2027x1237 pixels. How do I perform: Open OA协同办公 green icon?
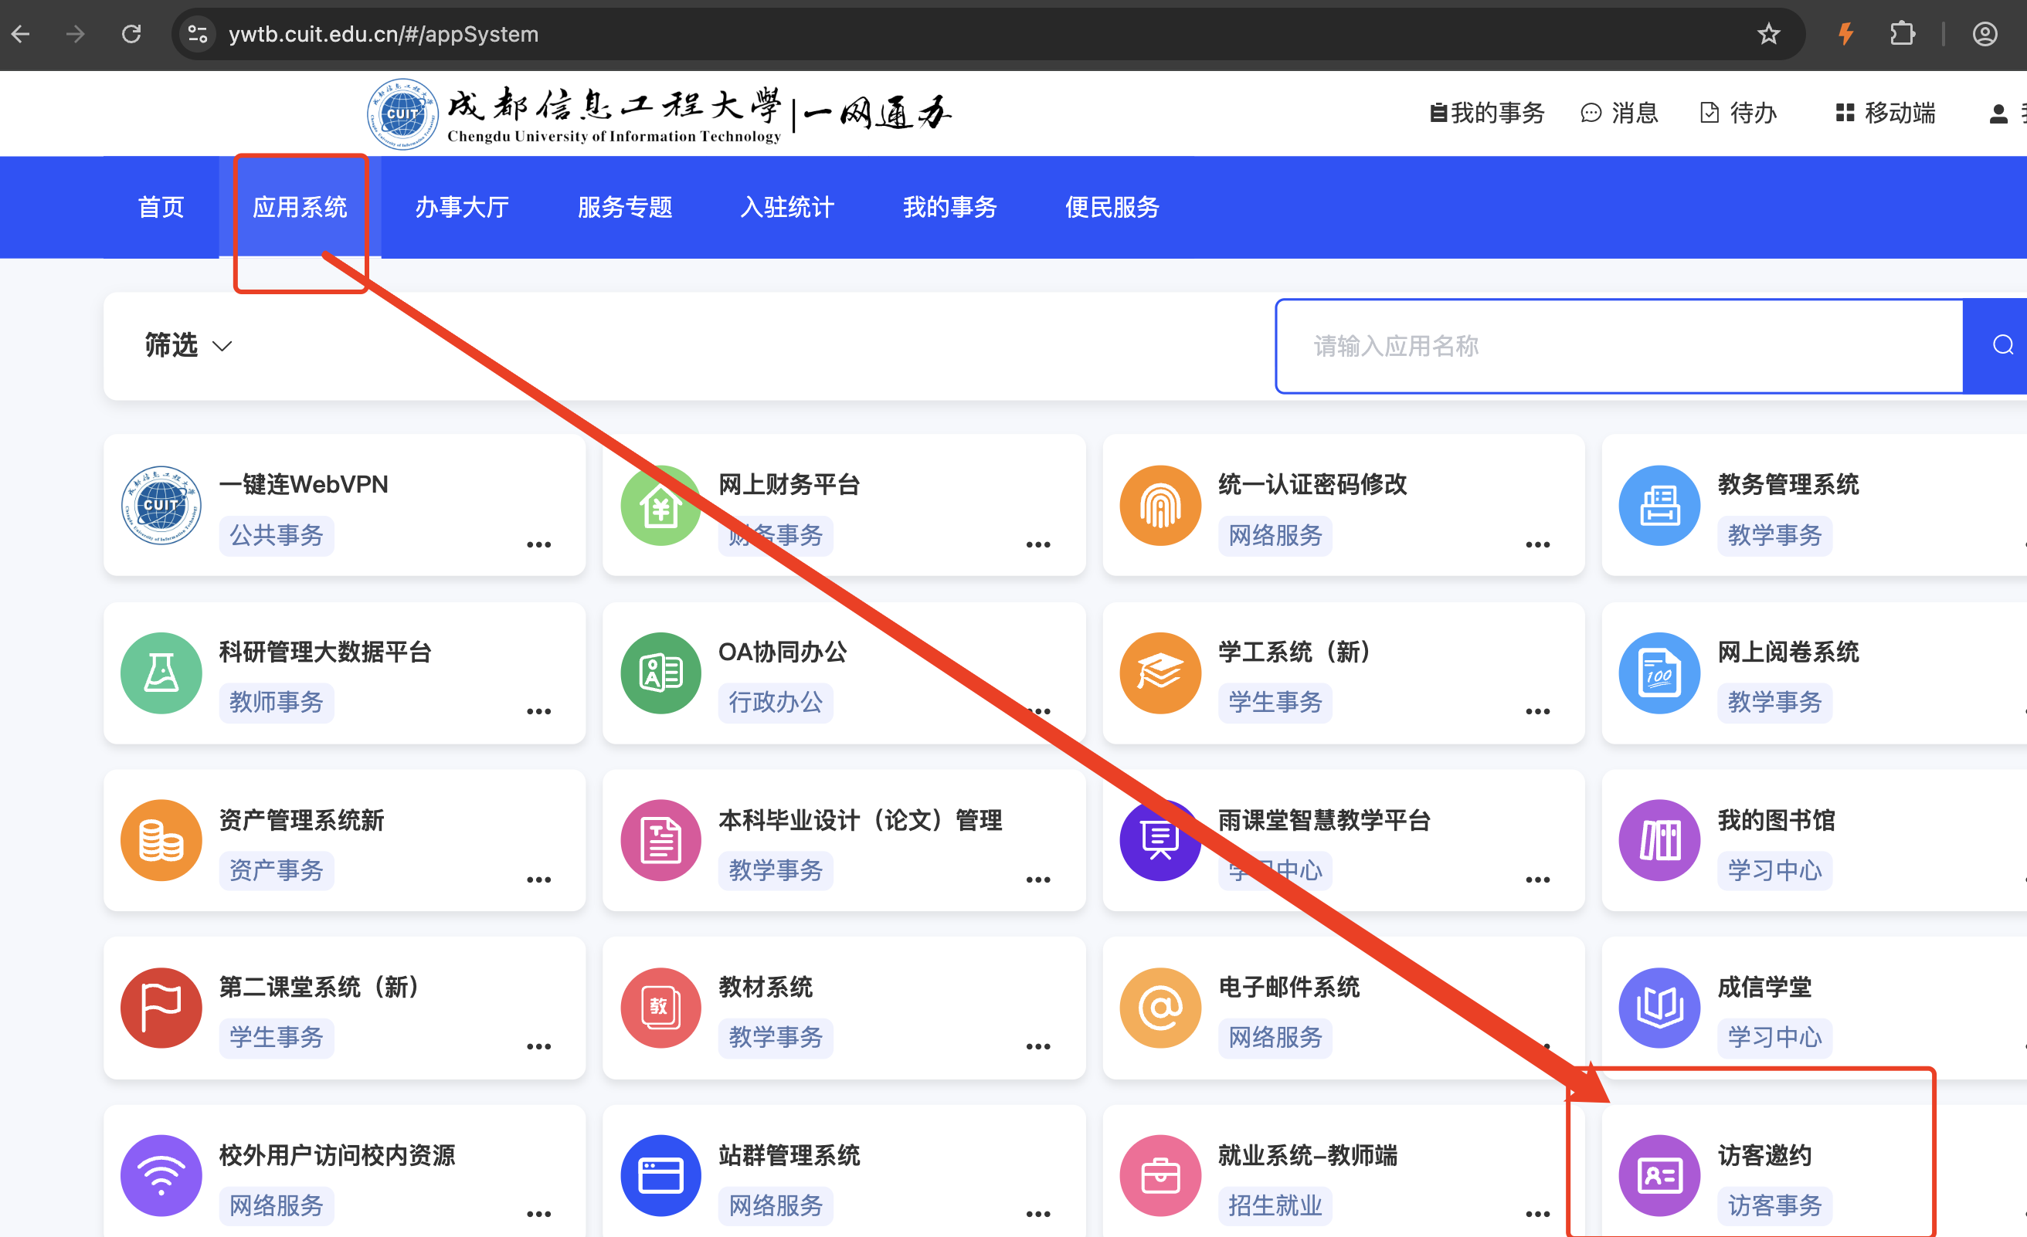coord(660,673)
